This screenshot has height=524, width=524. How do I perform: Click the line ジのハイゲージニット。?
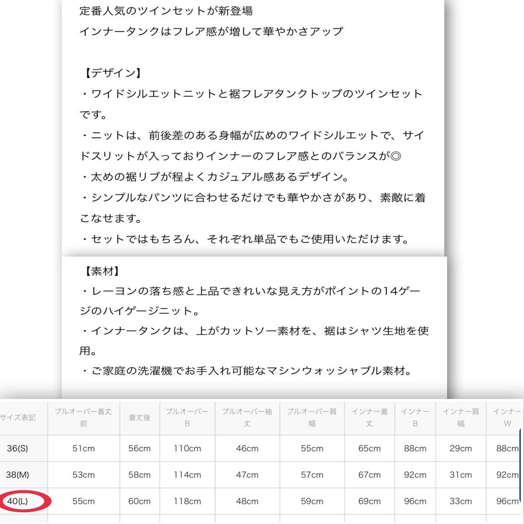(x=140, y=311)
